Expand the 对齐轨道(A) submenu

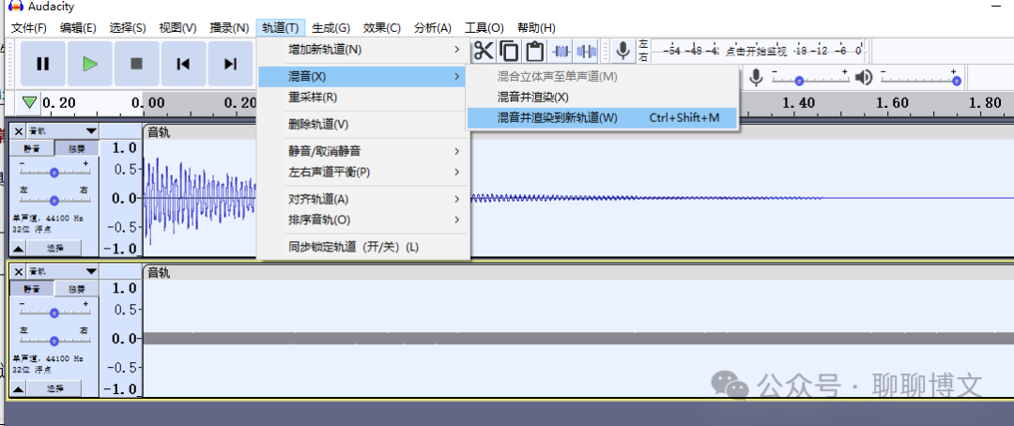(x=362, y=199)
